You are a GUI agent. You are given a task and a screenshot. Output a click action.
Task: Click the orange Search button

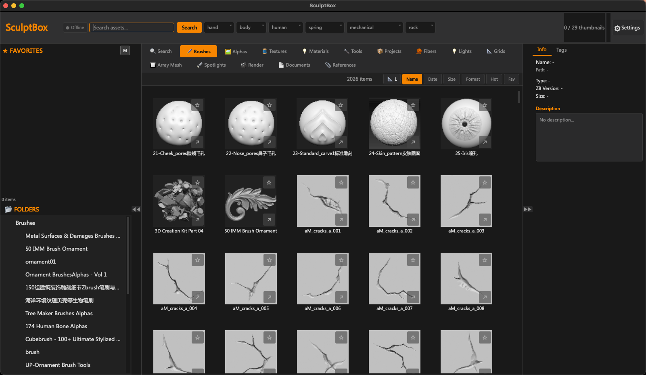[189, 27]
